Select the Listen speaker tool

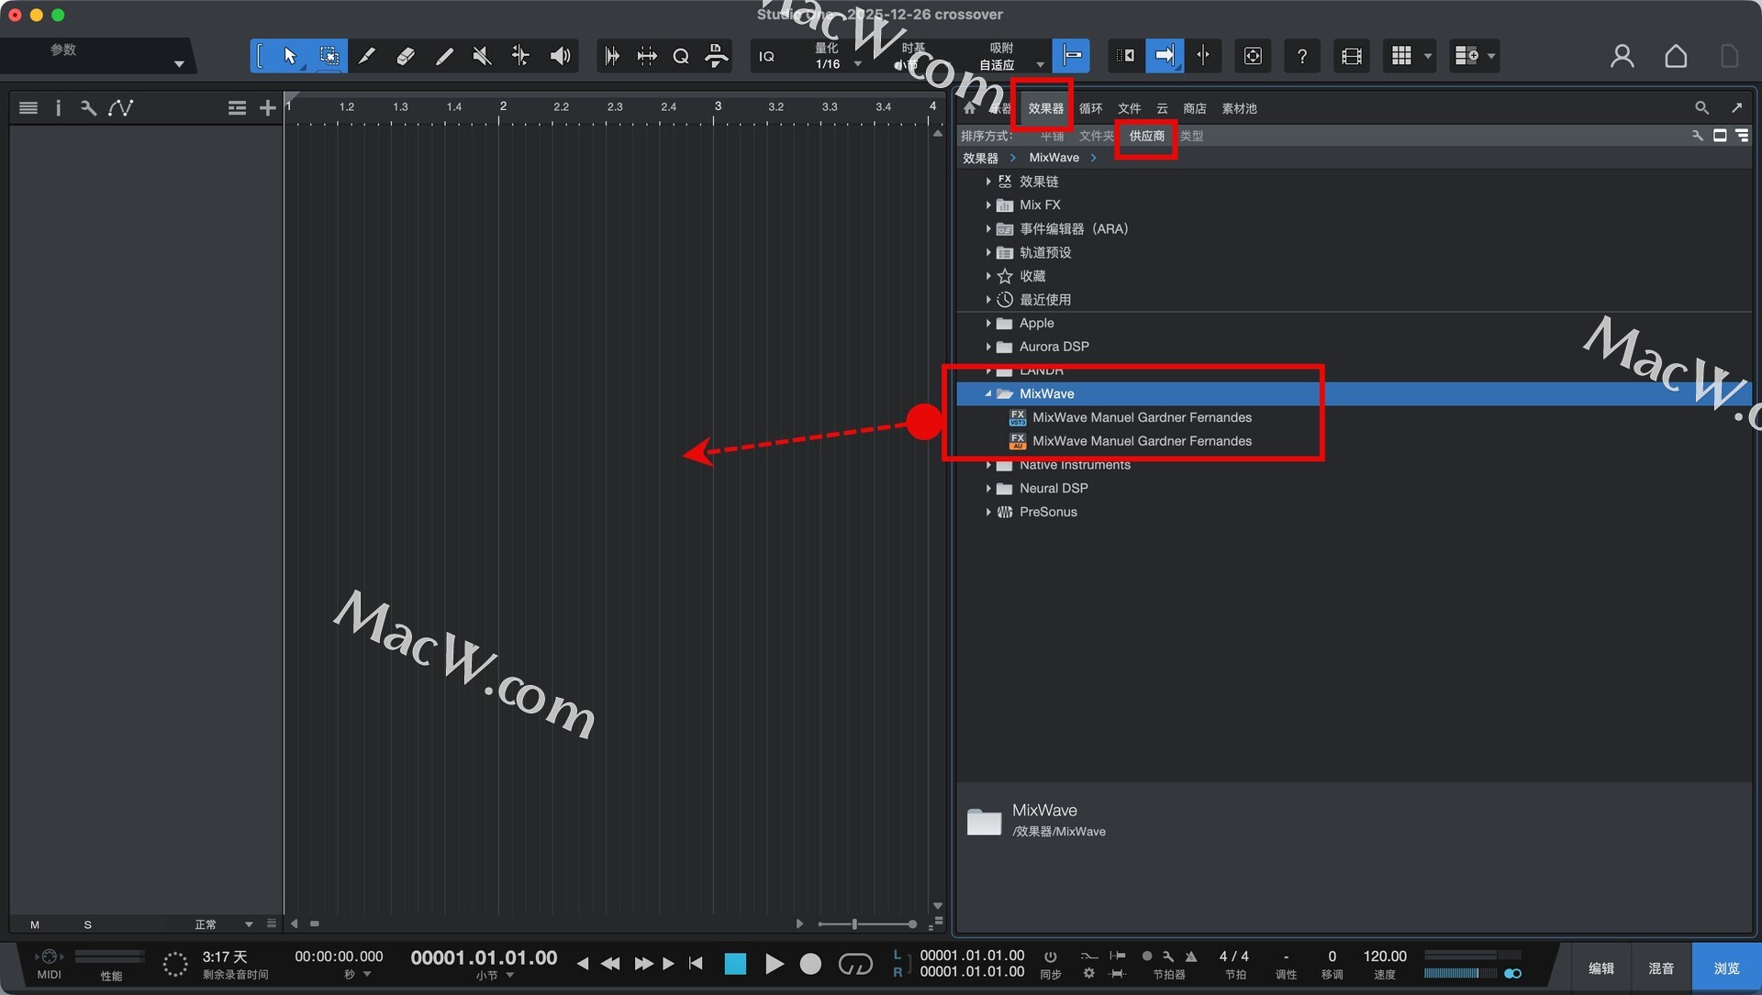coord(560,56)
